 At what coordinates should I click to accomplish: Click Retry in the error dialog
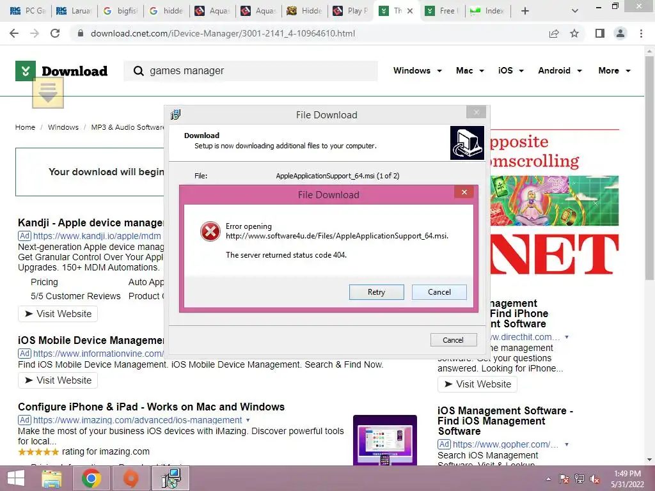376,292
